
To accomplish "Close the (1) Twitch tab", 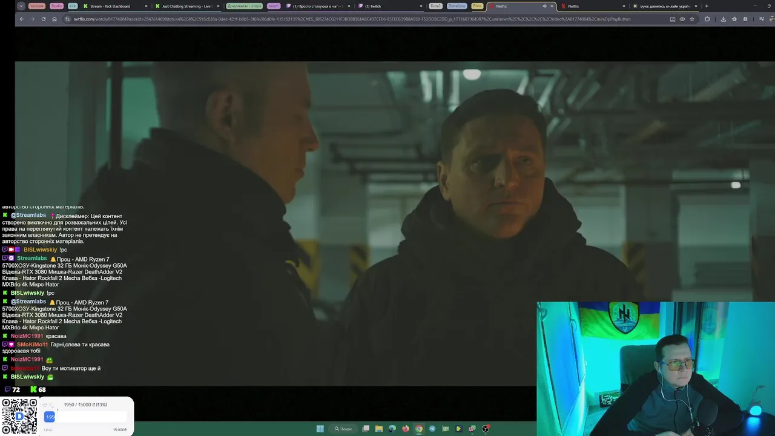I will [x=421, y=6].
